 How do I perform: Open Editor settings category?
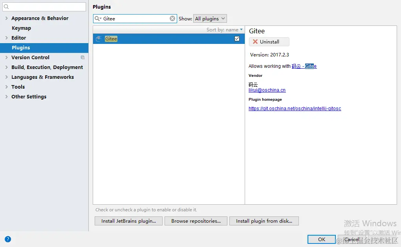19,38
